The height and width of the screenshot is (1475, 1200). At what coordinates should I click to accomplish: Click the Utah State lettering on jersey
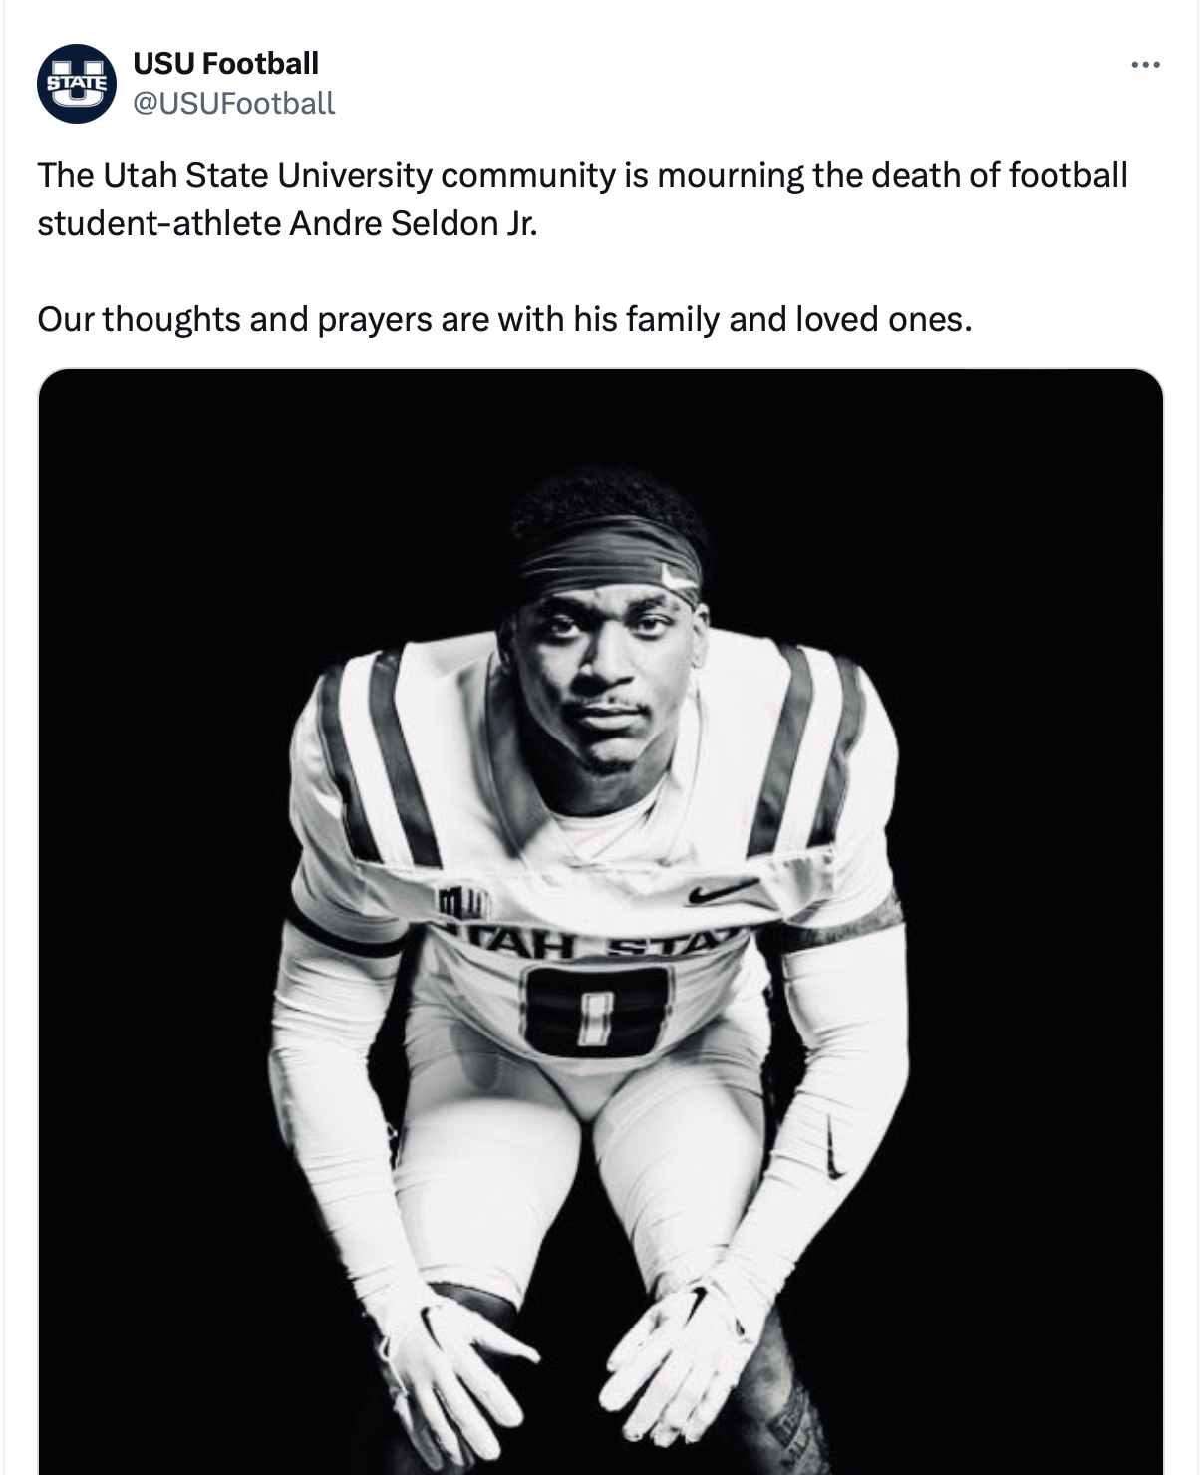coord(590,944)
